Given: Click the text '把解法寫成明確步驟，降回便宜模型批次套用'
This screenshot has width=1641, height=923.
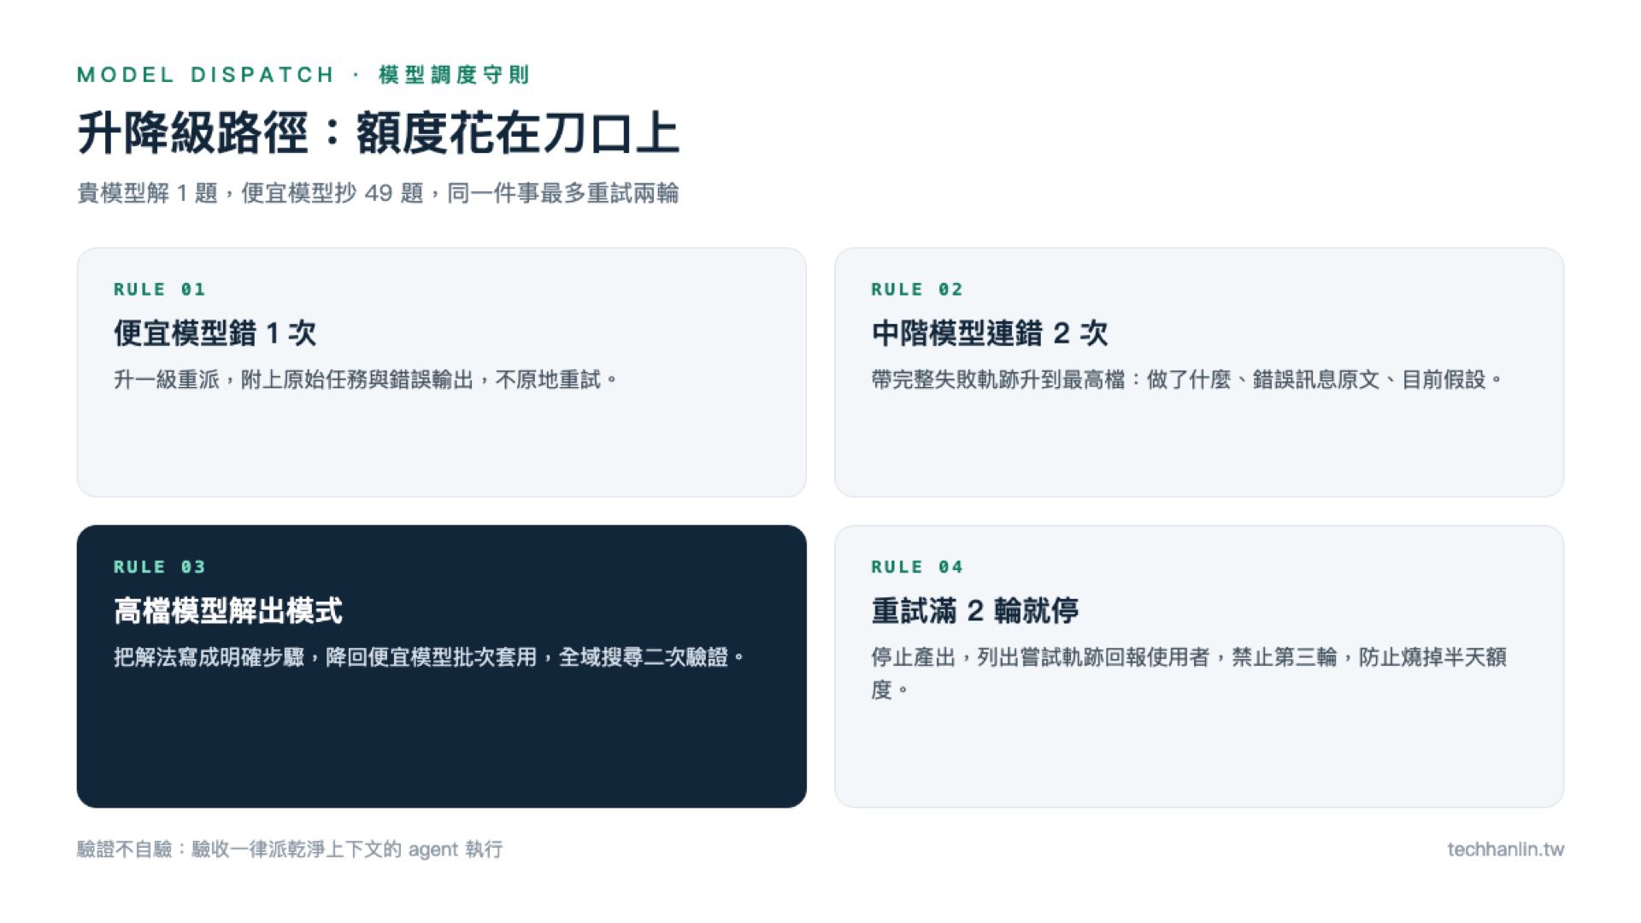Looking at the screenshot, I should pos(326,657).
